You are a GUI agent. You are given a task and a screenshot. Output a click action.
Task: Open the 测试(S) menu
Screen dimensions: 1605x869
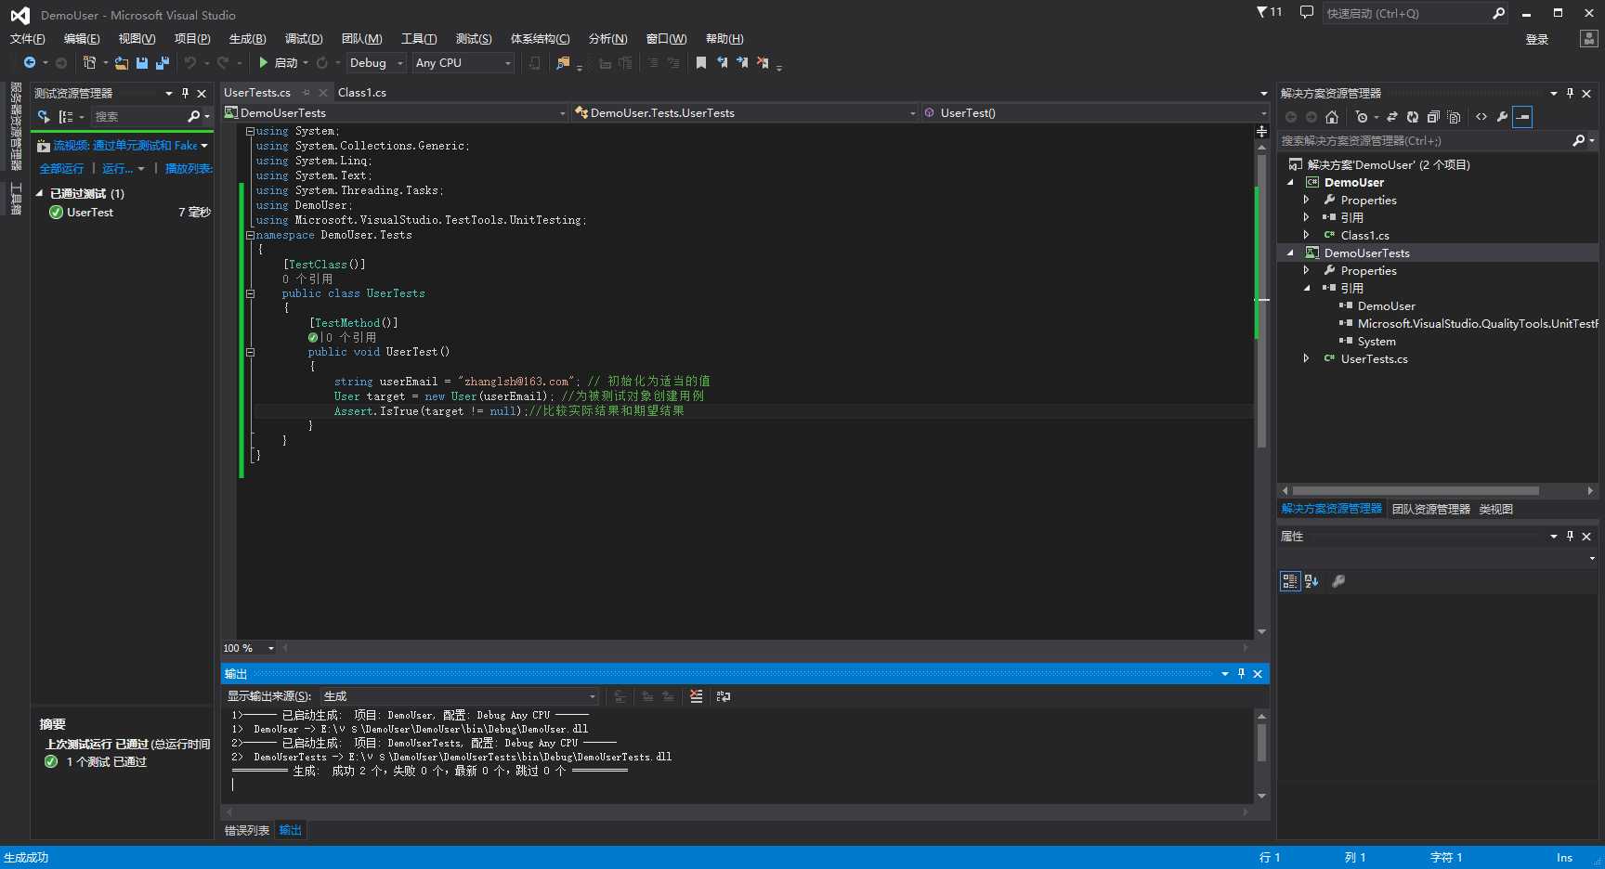[x=474, y=39]
